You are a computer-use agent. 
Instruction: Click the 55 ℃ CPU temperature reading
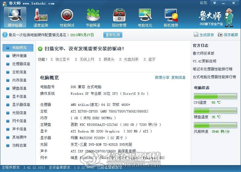pyautogui.click(x=216, y=103)
